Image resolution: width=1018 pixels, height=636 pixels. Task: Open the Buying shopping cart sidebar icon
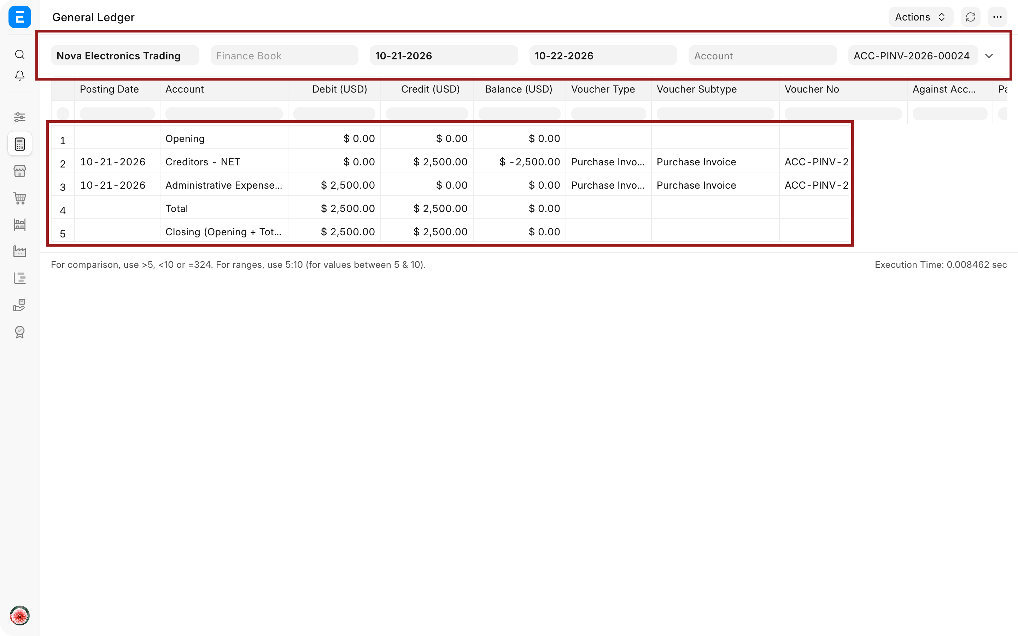coord(19,198)
